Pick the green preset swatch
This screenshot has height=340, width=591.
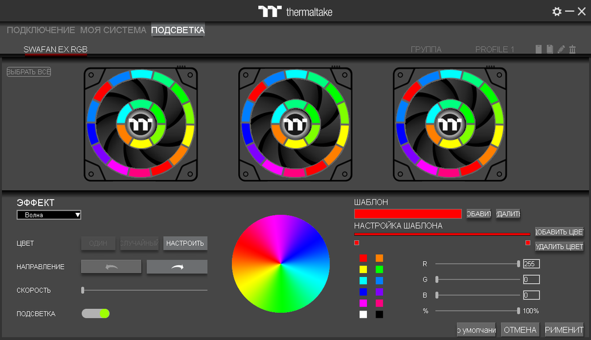[x=379, y=270]
